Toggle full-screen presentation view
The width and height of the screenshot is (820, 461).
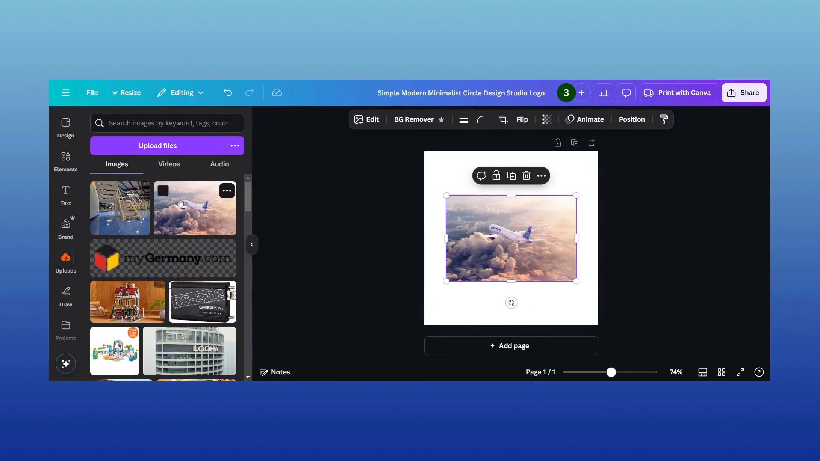tap(740, 372)
